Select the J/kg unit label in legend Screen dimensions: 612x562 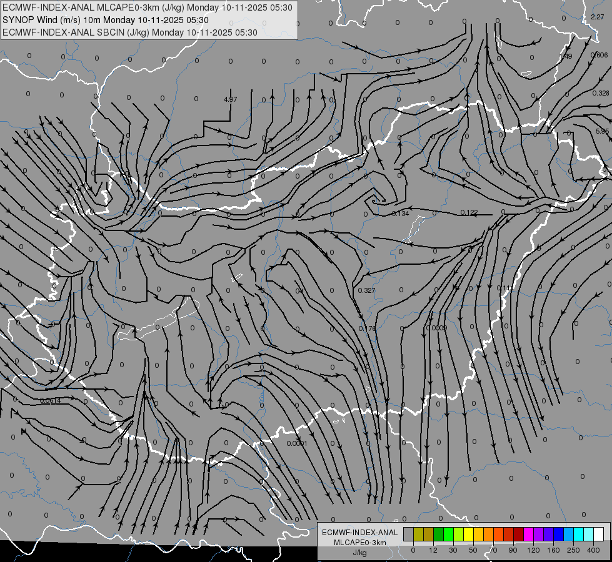[x=360, y=553]
